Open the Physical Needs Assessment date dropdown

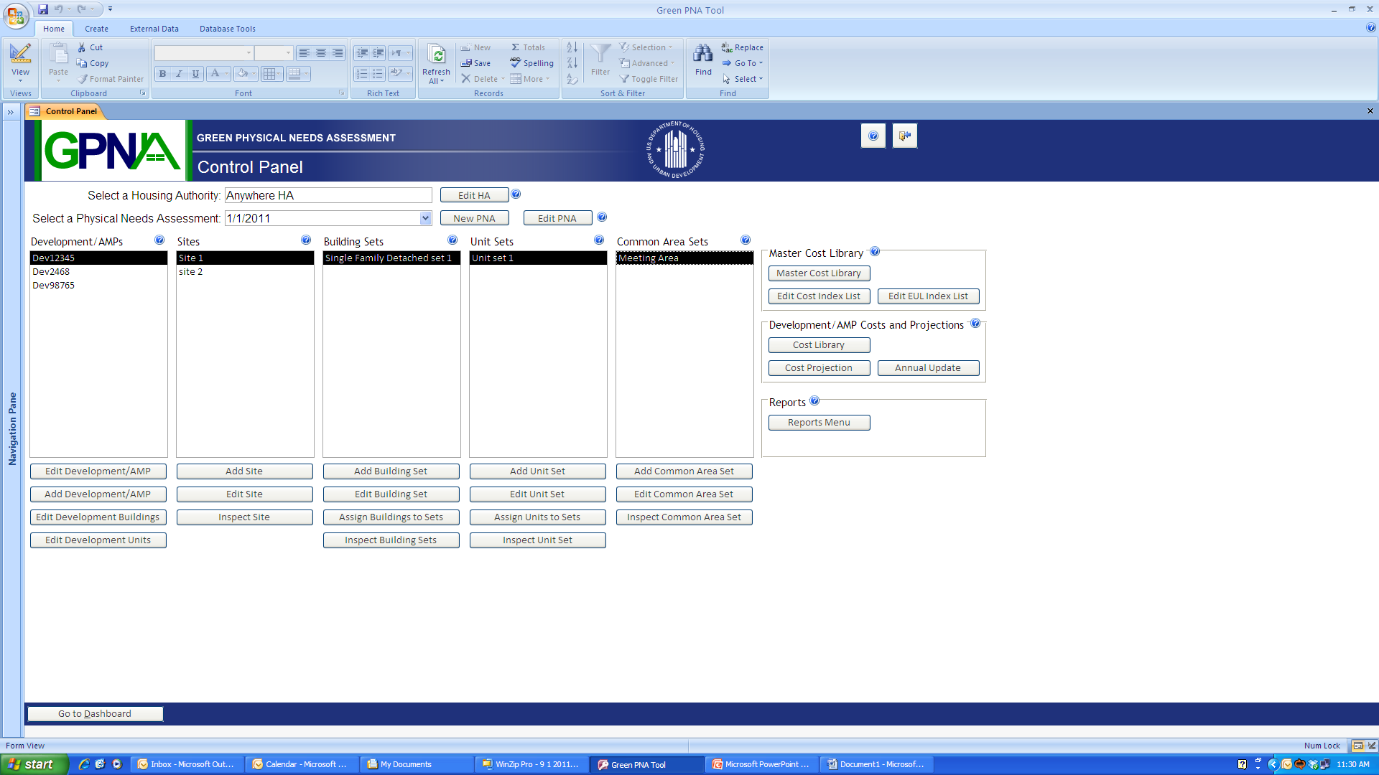pos(425,218)
